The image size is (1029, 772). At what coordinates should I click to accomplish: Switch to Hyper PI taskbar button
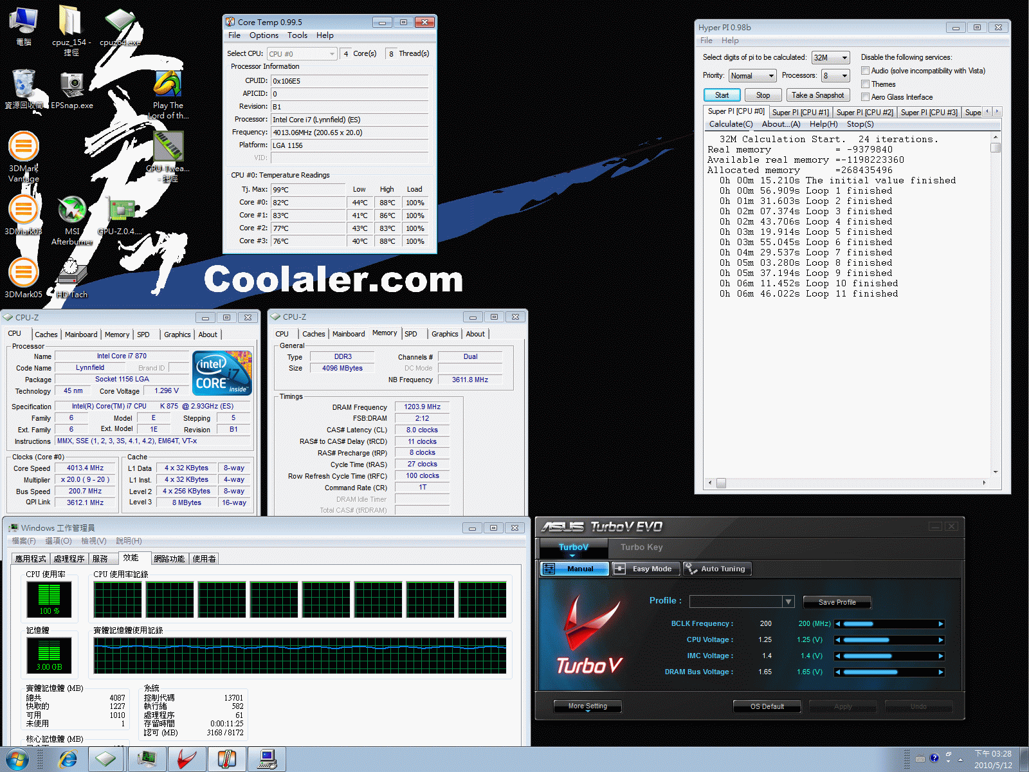[267, 760]
